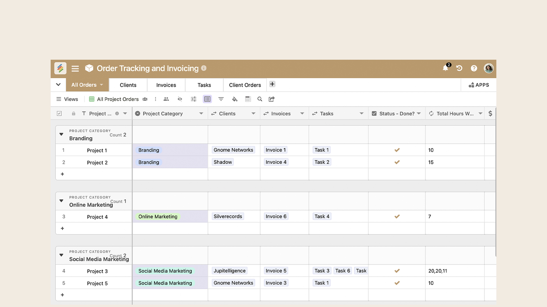Add a new row under Branding group
Screen dimensions: 547x307
click(x=62, y=174)
